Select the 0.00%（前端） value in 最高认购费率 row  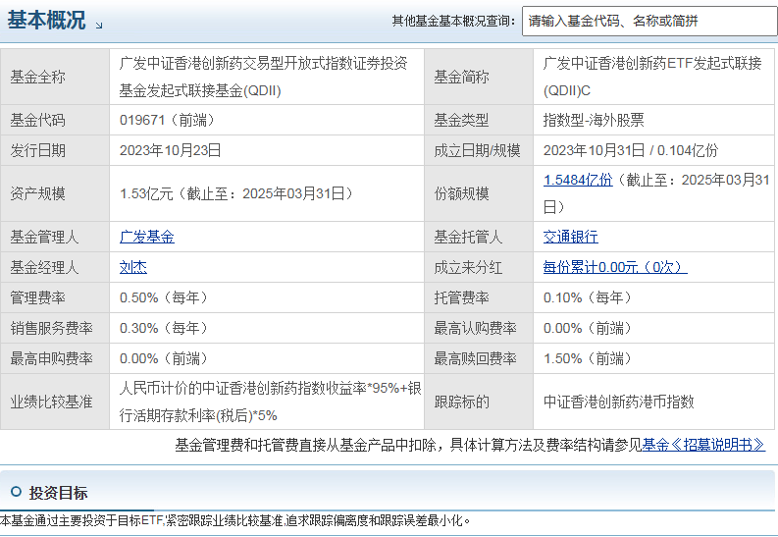click(x=588, y=328)
